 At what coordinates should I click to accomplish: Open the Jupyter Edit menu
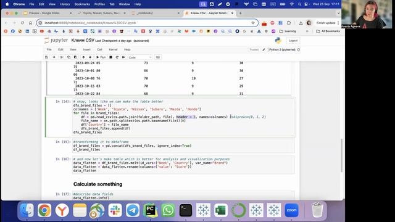click(x=60, y=49)
